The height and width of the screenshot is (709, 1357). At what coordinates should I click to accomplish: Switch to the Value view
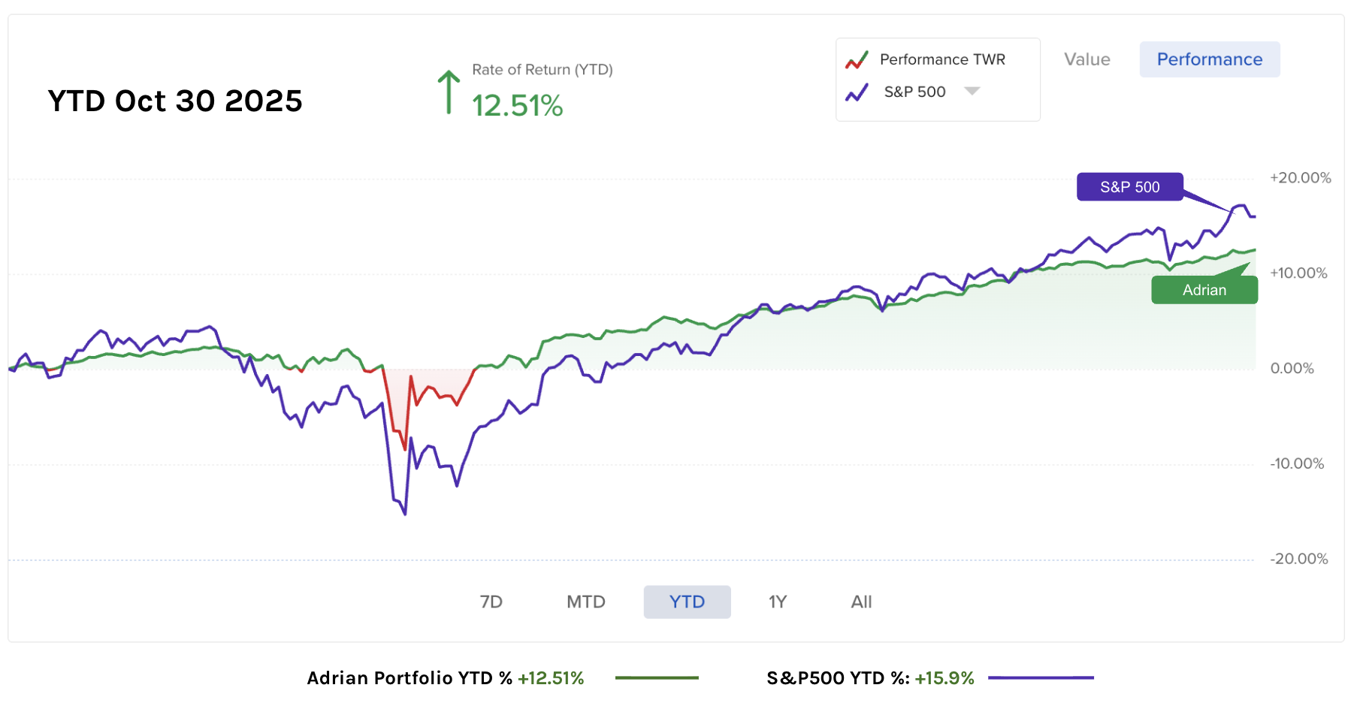click(1087, 59)
